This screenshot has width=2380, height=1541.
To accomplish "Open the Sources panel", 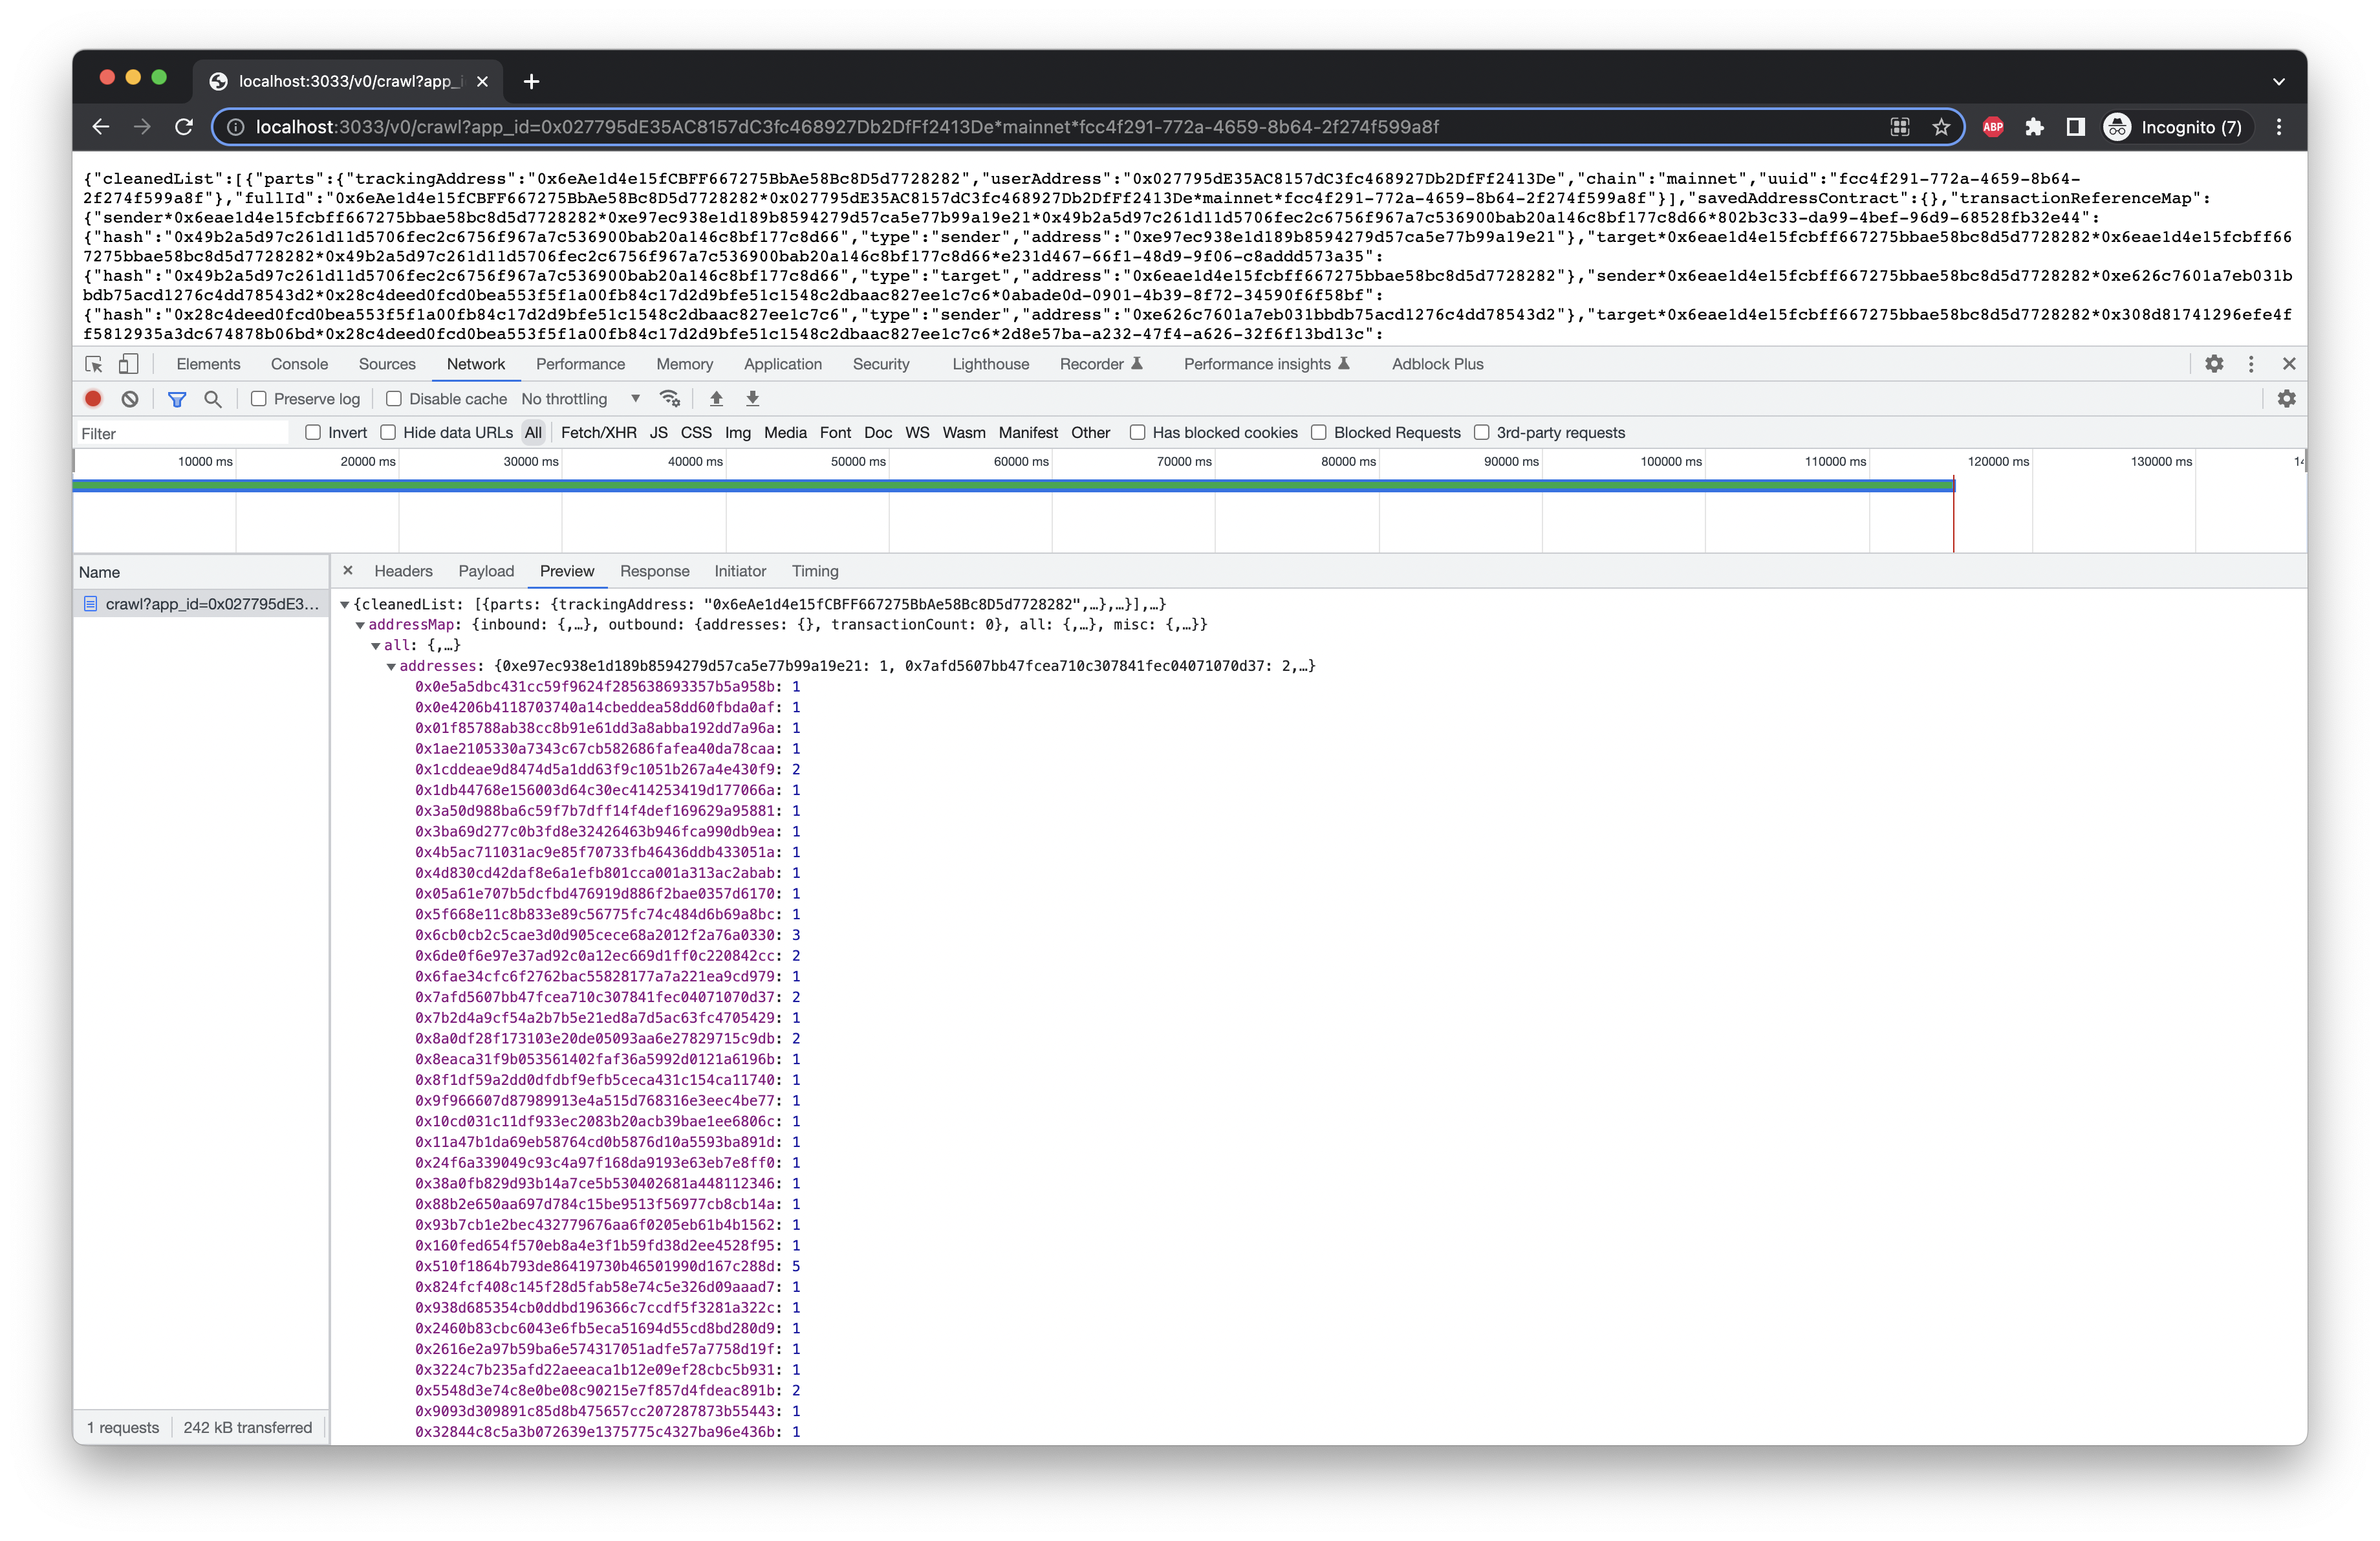I will (x=387, y=364).
